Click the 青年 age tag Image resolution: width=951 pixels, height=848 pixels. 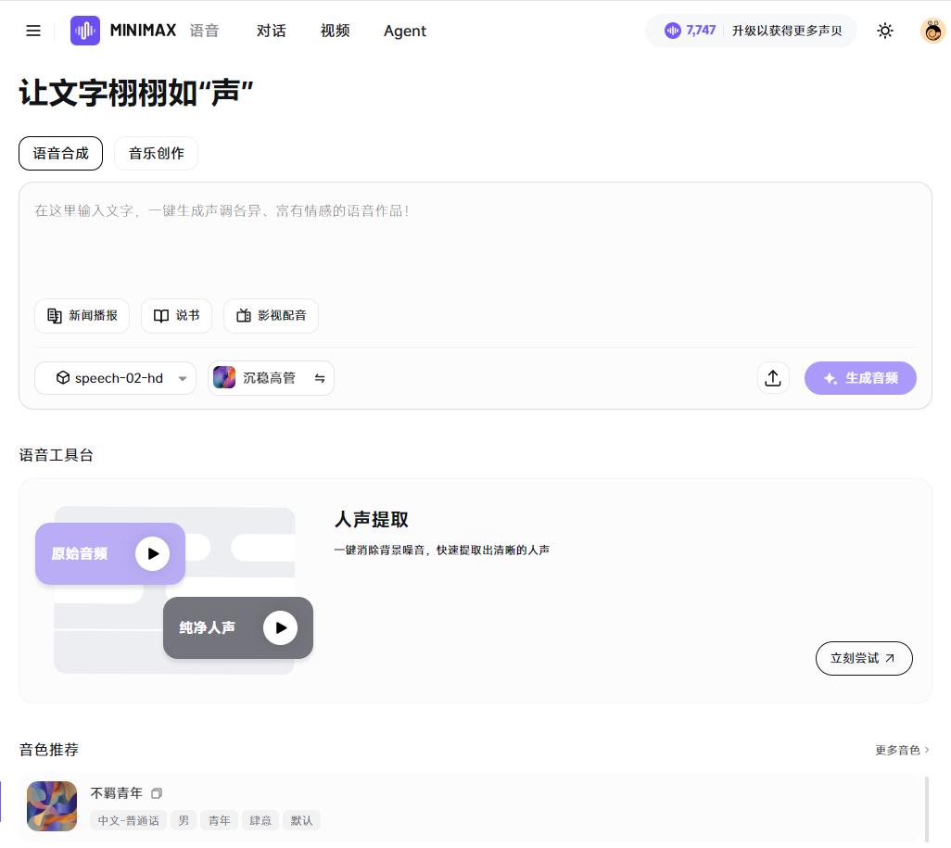coord(219,821)
